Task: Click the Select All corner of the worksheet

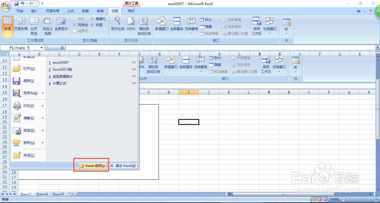Action: 5,54
